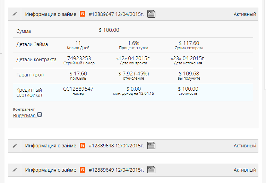Click Активный status of loan #12889647
The width and height of the screenshot is (266, 183).
245,14
